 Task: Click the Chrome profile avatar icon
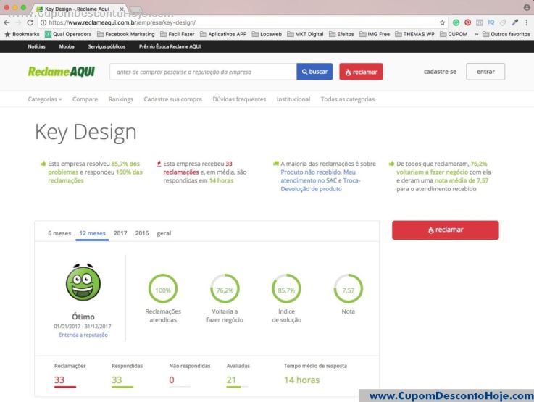pos(527,7)
